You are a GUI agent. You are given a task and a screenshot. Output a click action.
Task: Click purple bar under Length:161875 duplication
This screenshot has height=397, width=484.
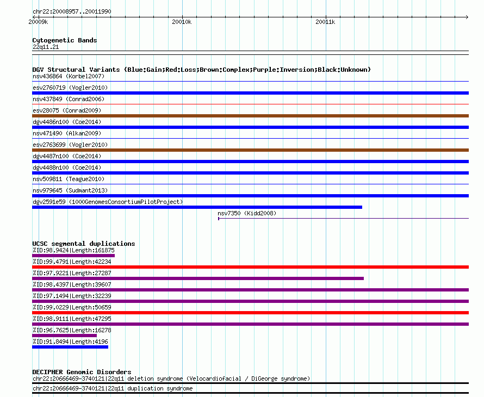click(x=73, y=256)
